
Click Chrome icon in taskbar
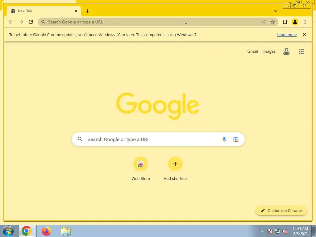[27, 231]
